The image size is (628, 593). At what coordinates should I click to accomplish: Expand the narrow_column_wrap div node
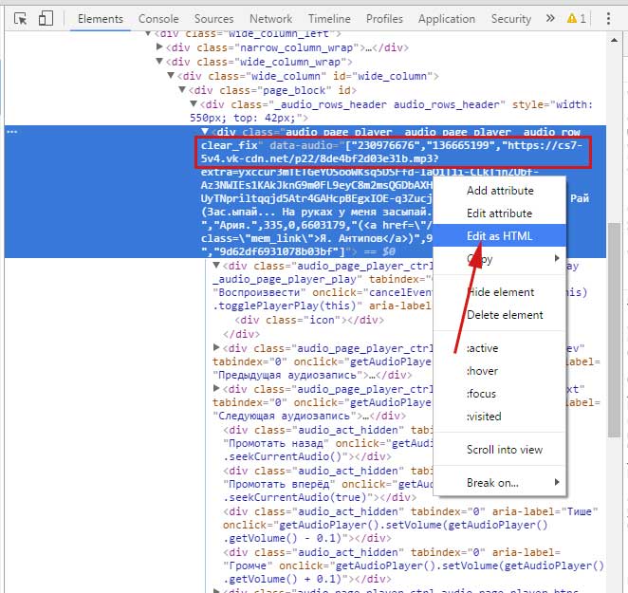point(159,47)
